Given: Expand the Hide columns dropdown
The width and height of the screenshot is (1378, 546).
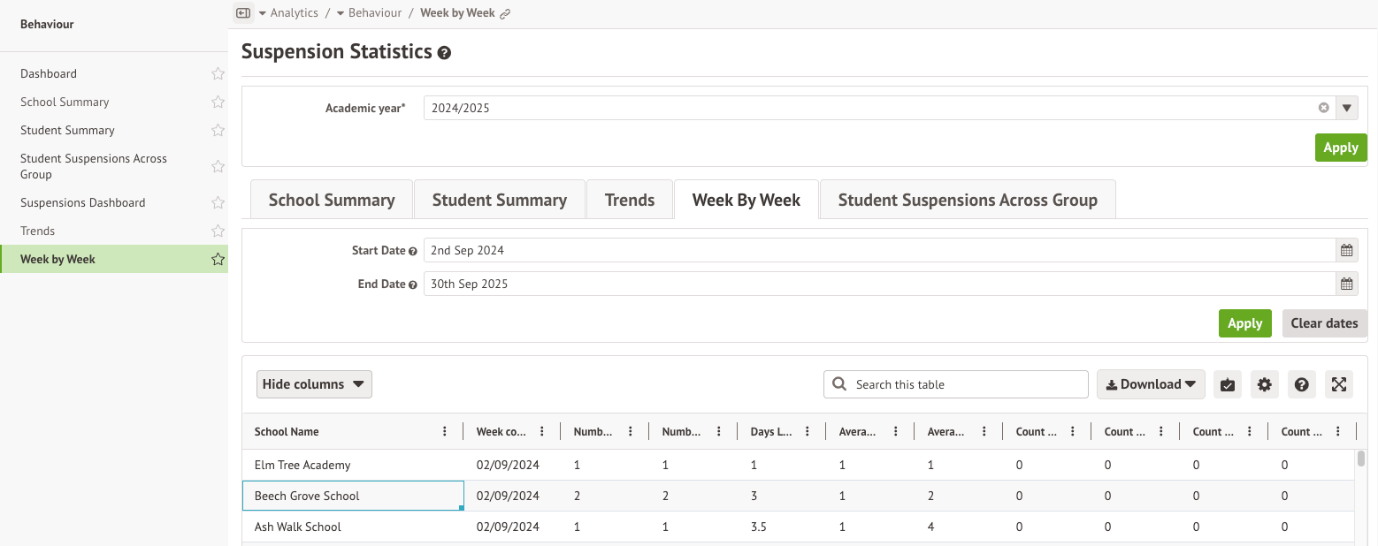Looking at the screenshot, I should pos(314,384).
